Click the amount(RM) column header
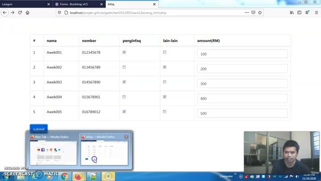Screen dimensions: 321x181 (209, 41)
